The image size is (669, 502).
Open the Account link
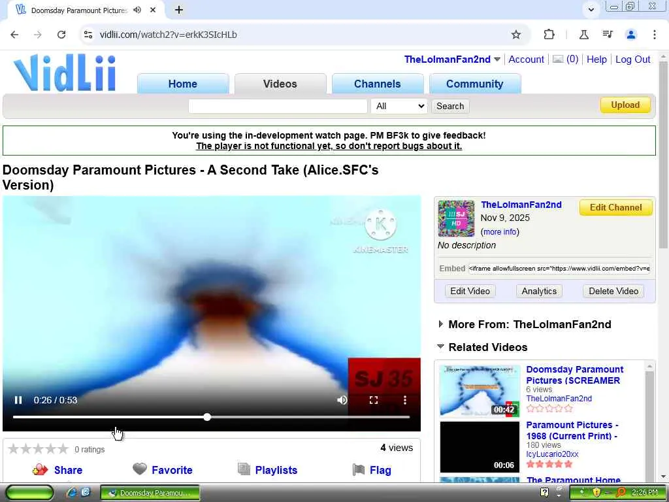(526, 59)
